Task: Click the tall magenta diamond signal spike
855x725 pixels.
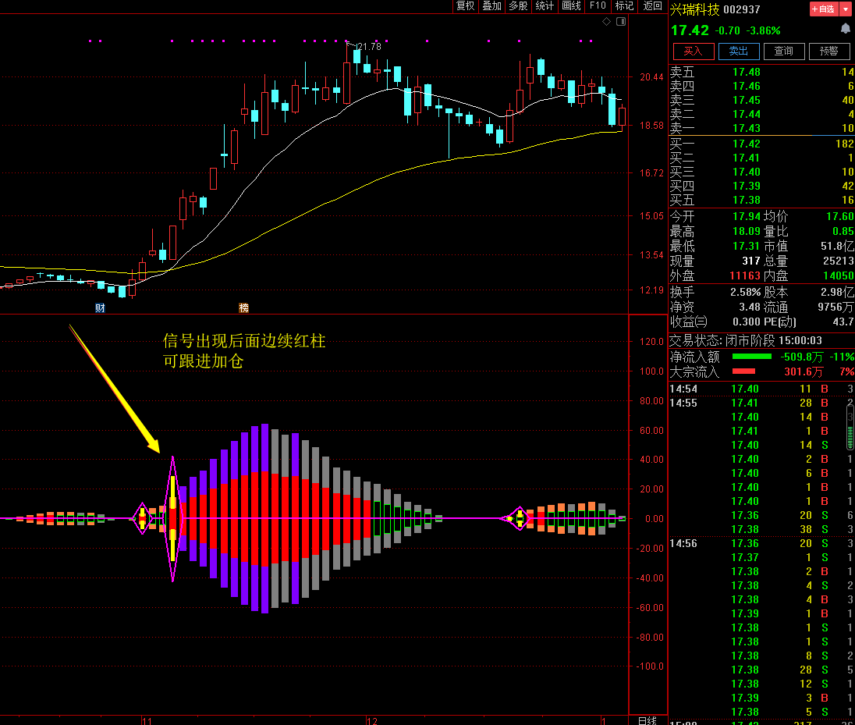Action: (x=172, y=518)
